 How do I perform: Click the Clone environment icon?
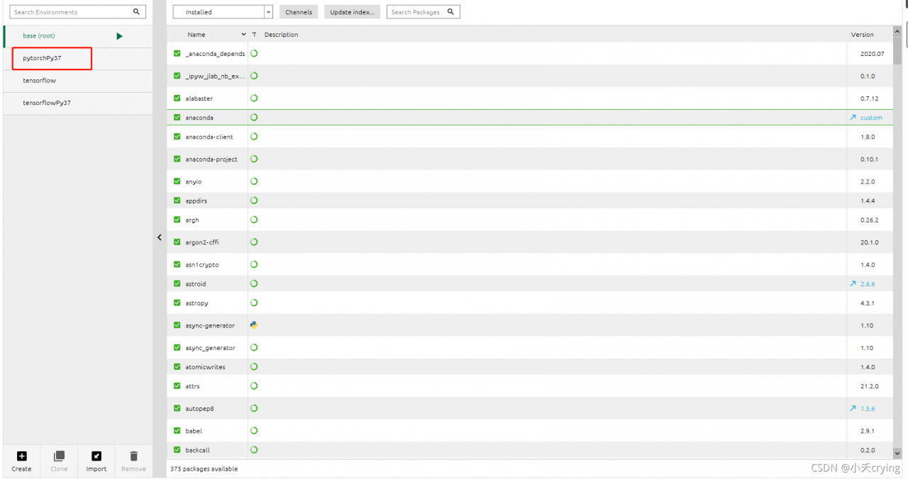coord(59,456)
